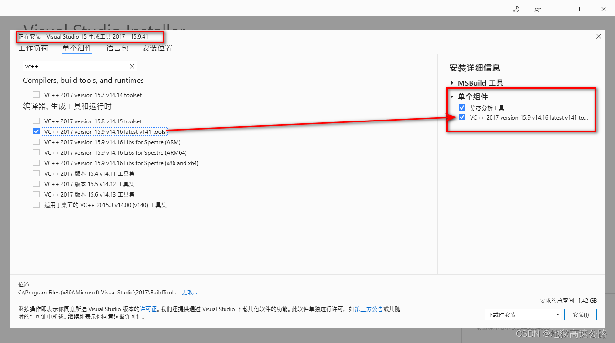Viewport: 615px width, 343px height.
Task: Click the BuildTools install path text
Action: [x=97, y=292]
